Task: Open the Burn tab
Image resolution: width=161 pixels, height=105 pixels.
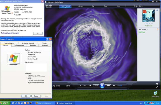Action: [105, 6]
